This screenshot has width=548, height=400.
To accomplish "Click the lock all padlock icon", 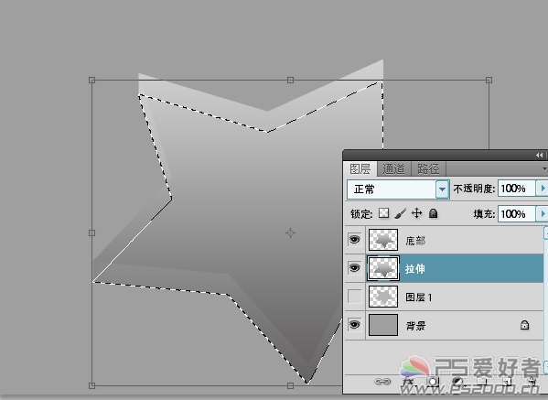I will click(x=434, y=213).
